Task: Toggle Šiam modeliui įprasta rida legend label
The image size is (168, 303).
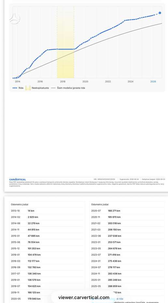Action: [71, 88]
